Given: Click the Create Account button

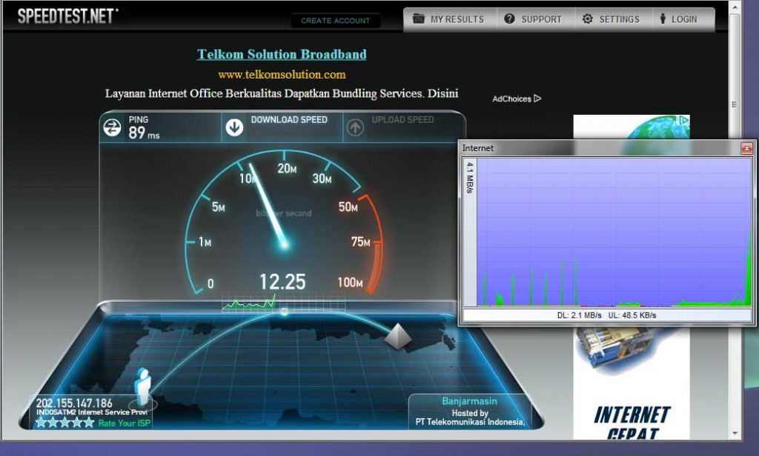Looking at the screenshot, I should [x=336, y=21].
